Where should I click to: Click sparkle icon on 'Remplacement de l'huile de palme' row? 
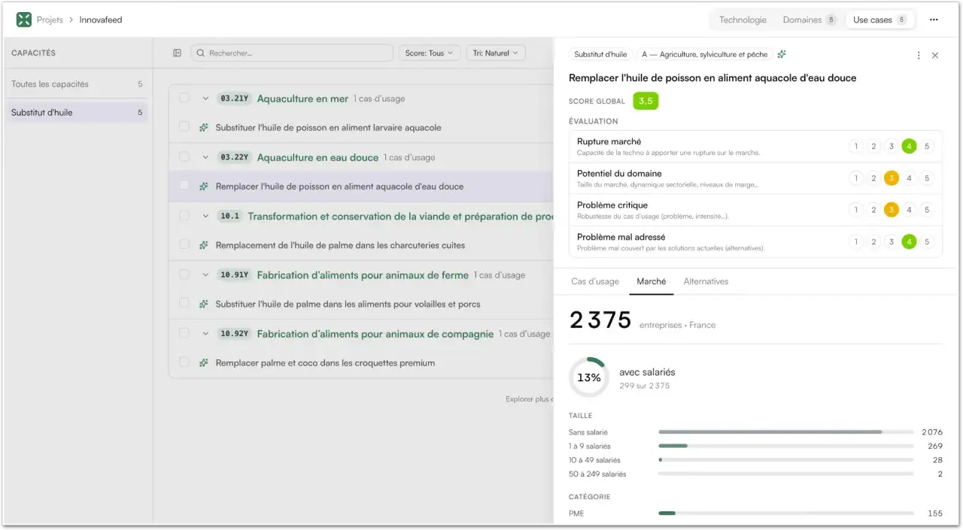point(204,245)
